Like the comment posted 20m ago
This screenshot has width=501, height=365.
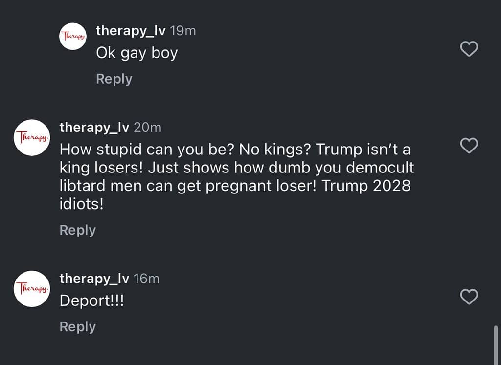click(469, 146)
